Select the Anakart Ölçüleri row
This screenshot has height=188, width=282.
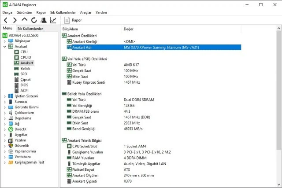click(x=154, y=175)
